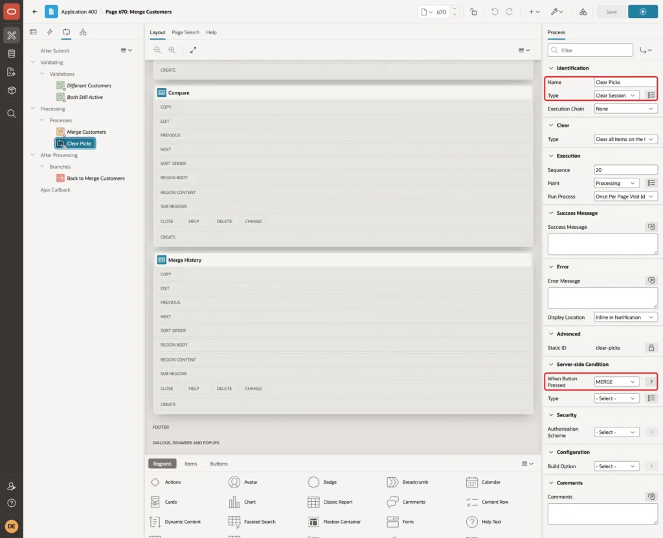Click the Sequence input field
The image size is (663, 538).
click(x=625, y=170)
